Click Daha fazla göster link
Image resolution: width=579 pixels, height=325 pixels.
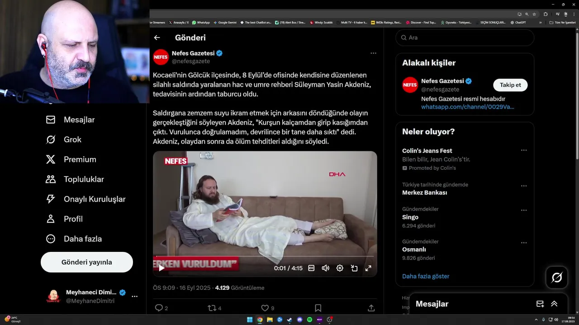click(x=426, y=276)
